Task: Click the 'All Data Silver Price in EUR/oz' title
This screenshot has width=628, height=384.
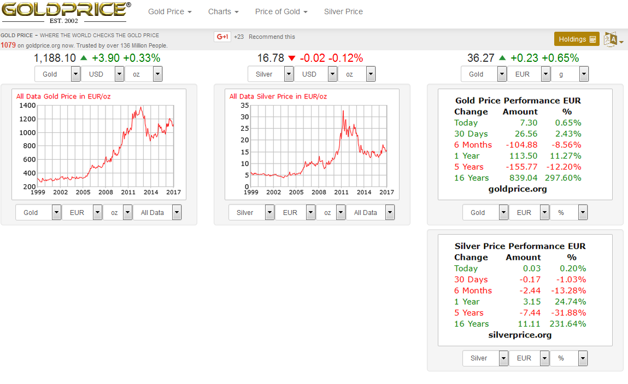Action: (x=278, y=96)
